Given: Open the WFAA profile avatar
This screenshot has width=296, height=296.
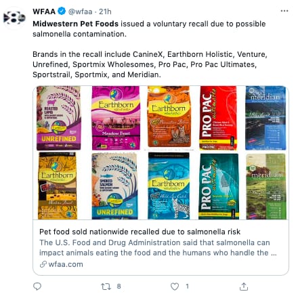Looking at the screenshot, I should tap(14, 18).
